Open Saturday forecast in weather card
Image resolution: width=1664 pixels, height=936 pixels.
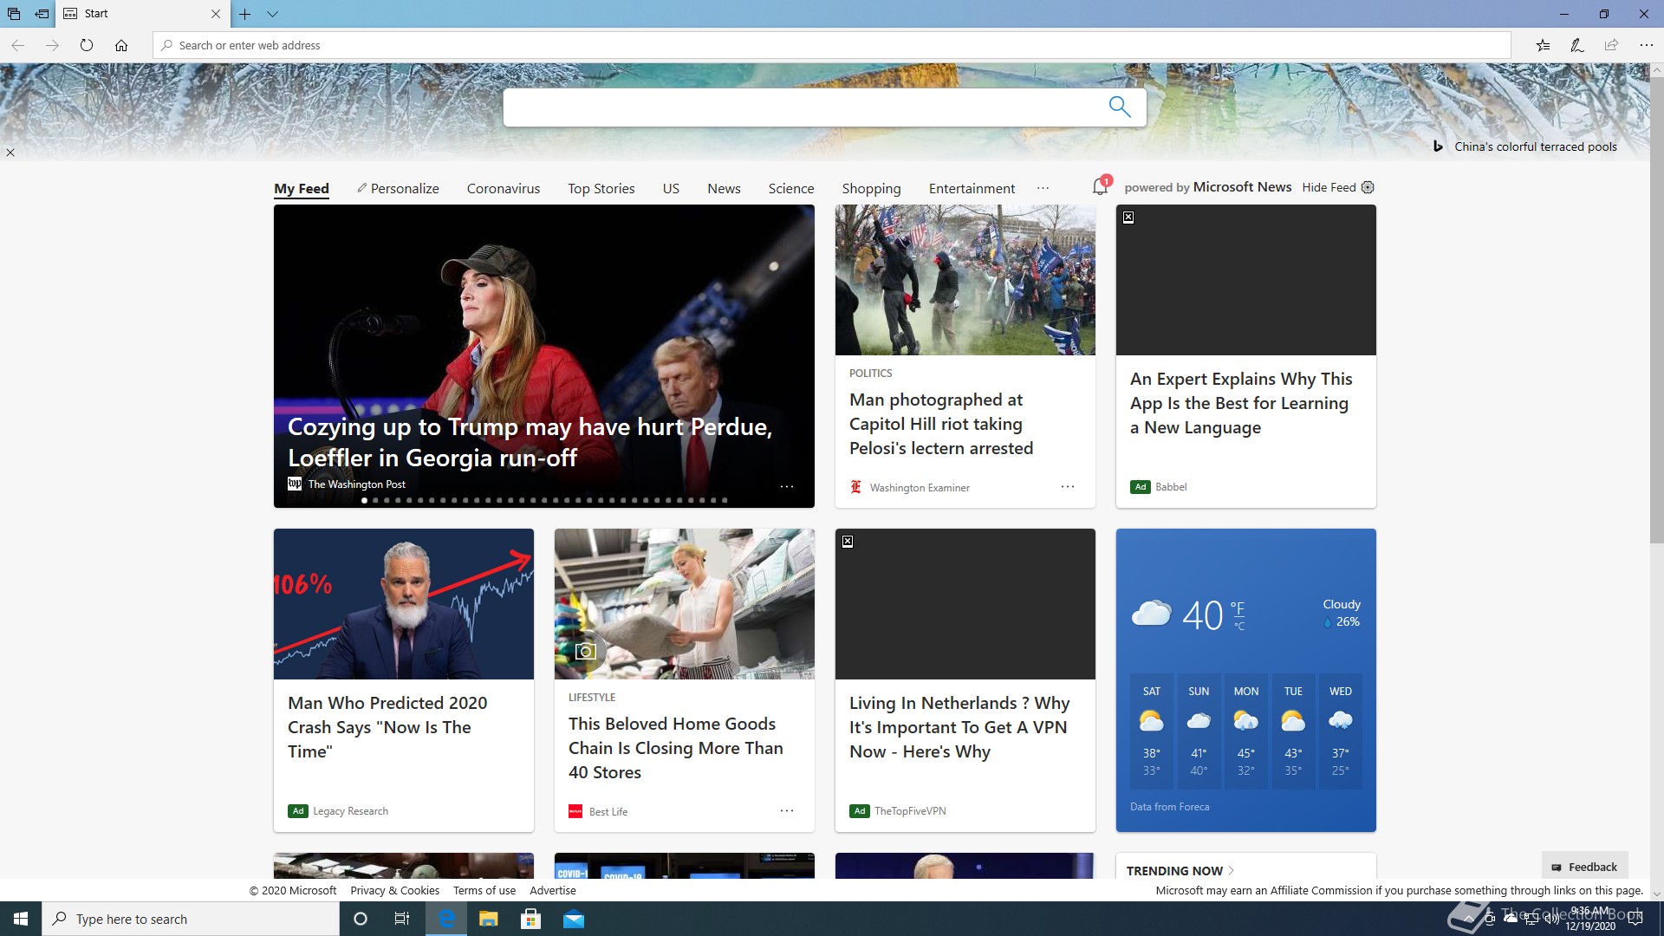pos(1152,731)
